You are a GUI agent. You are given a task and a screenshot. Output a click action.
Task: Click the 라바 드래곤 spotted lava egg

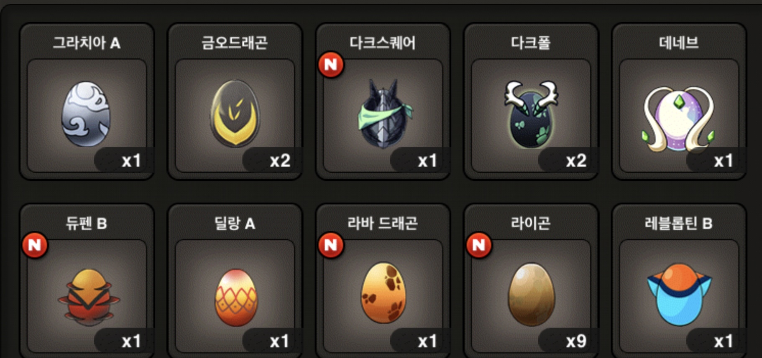(x=383, y=292)
